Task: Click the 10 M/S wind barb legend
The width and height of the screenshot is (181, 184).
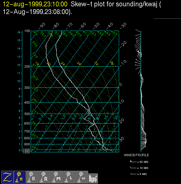Action: tap(136, 168)
